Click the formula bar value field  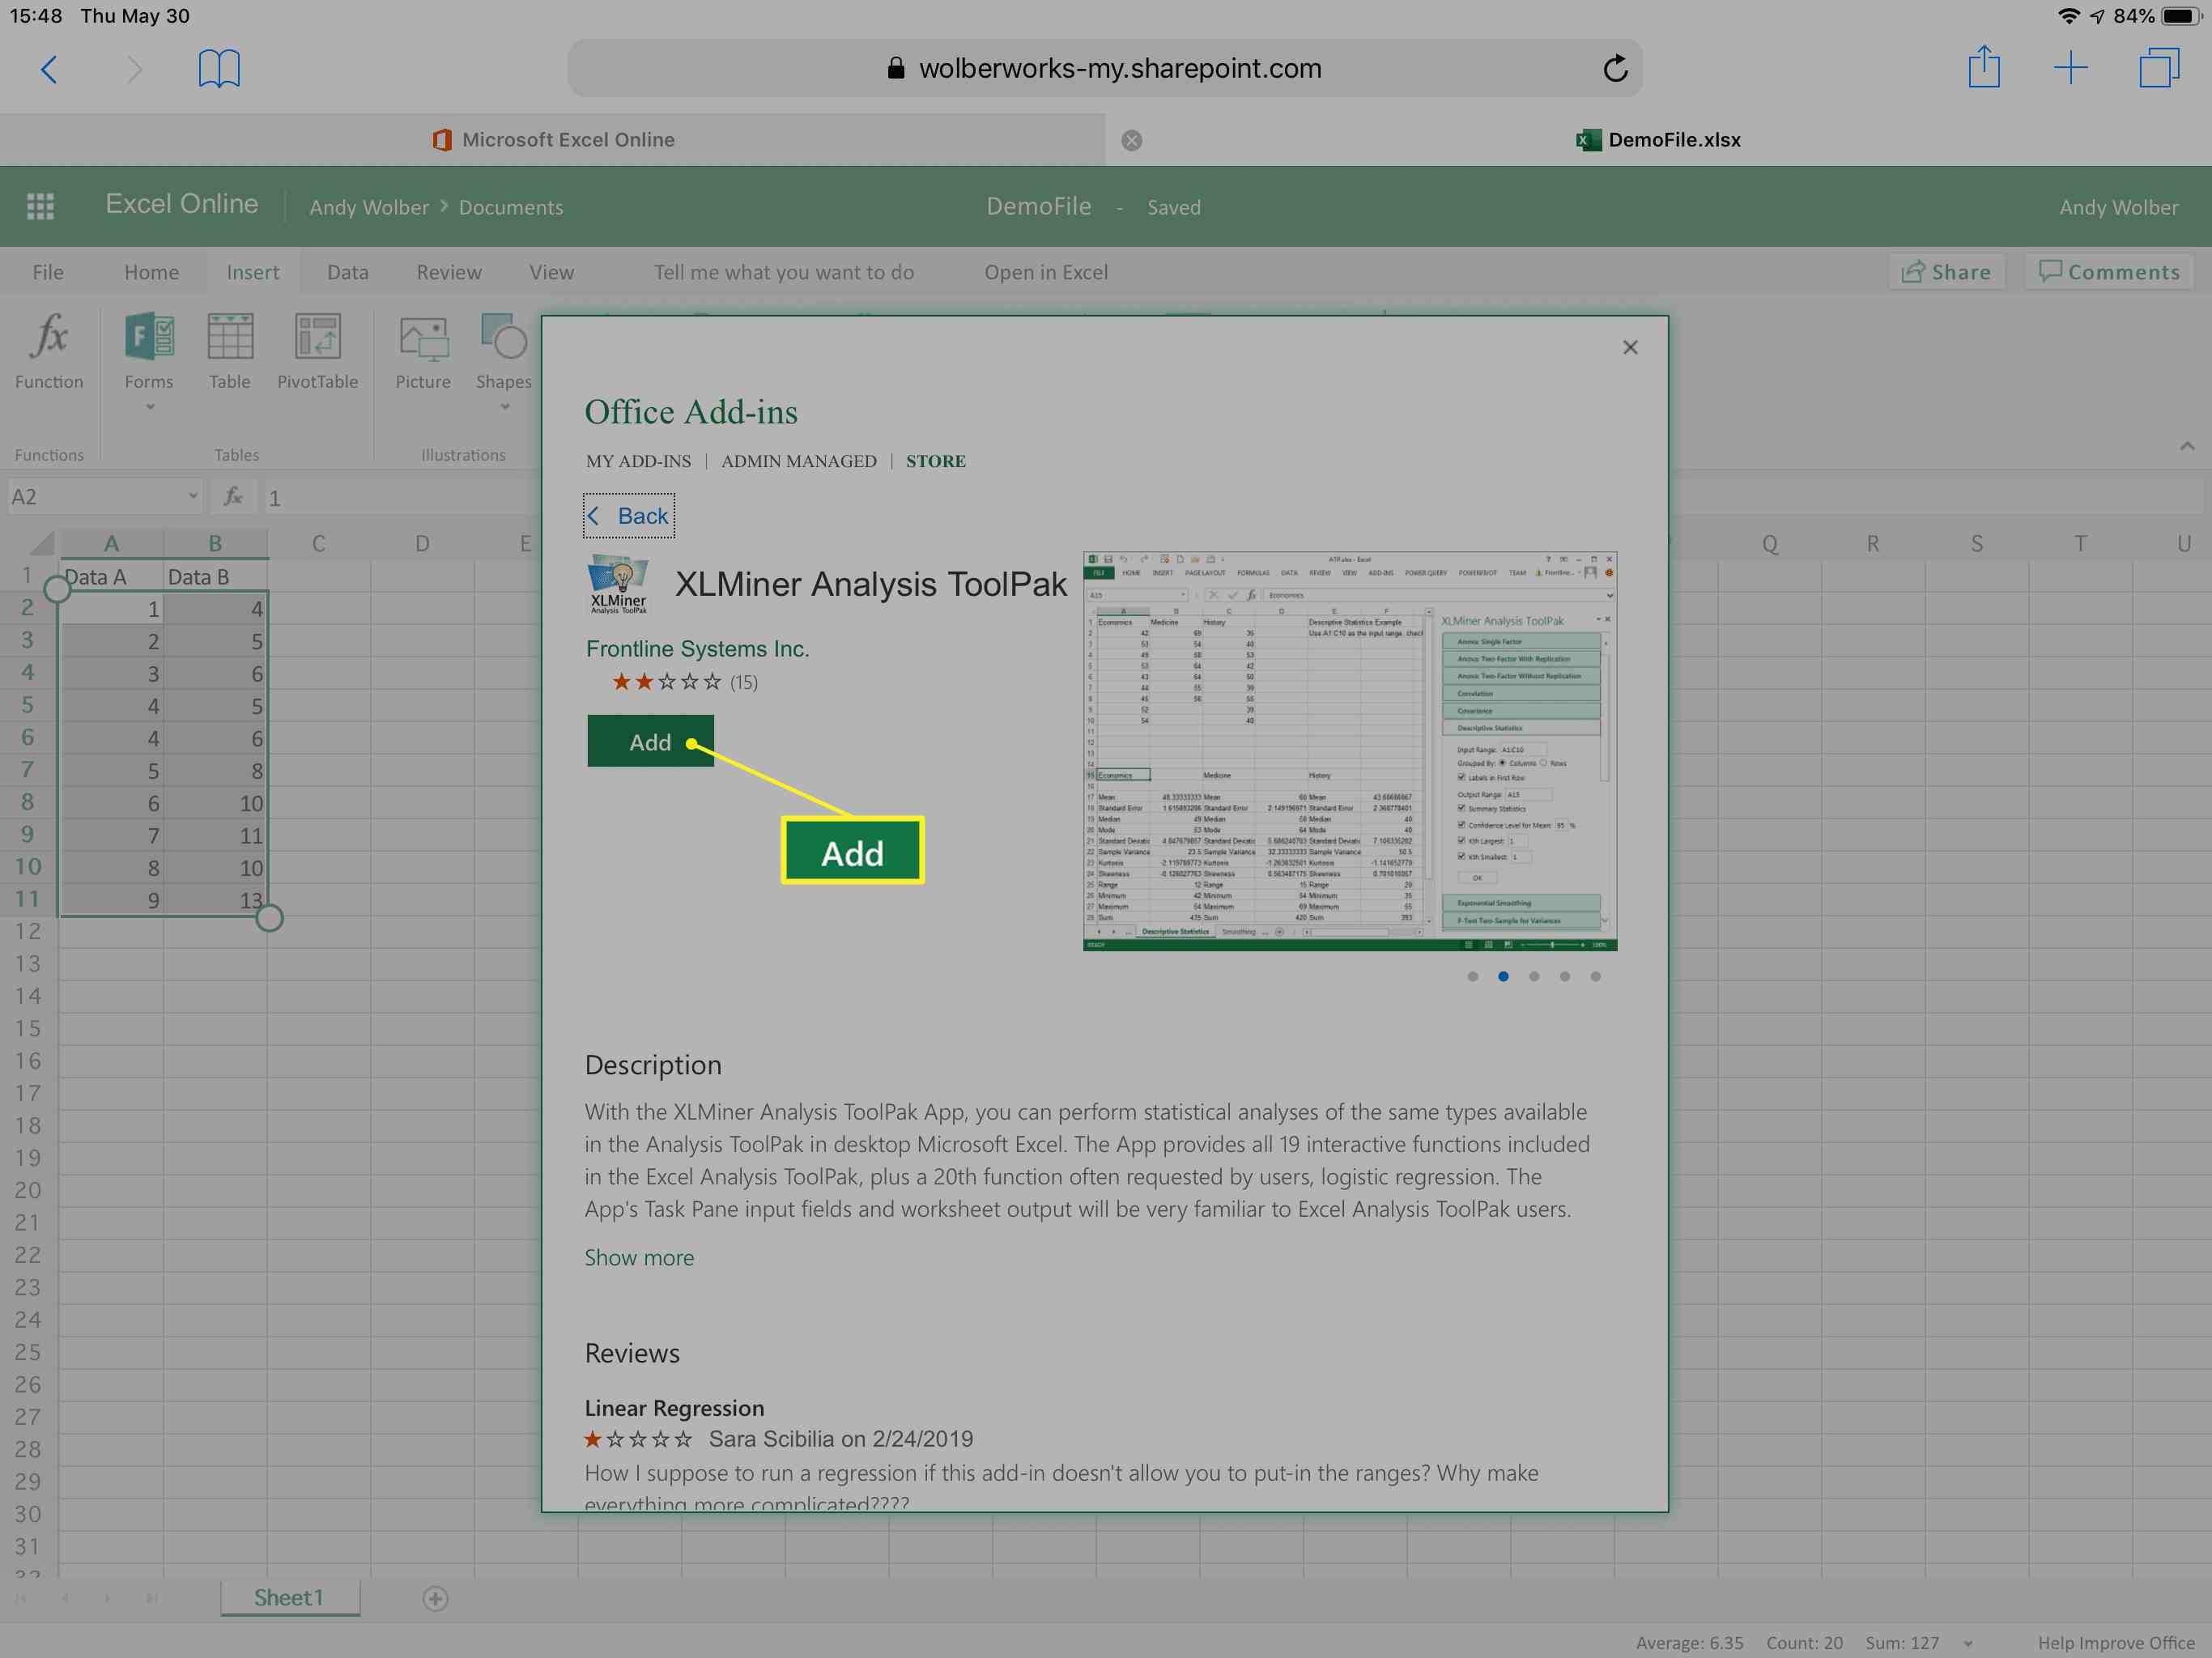pos(400,497)
